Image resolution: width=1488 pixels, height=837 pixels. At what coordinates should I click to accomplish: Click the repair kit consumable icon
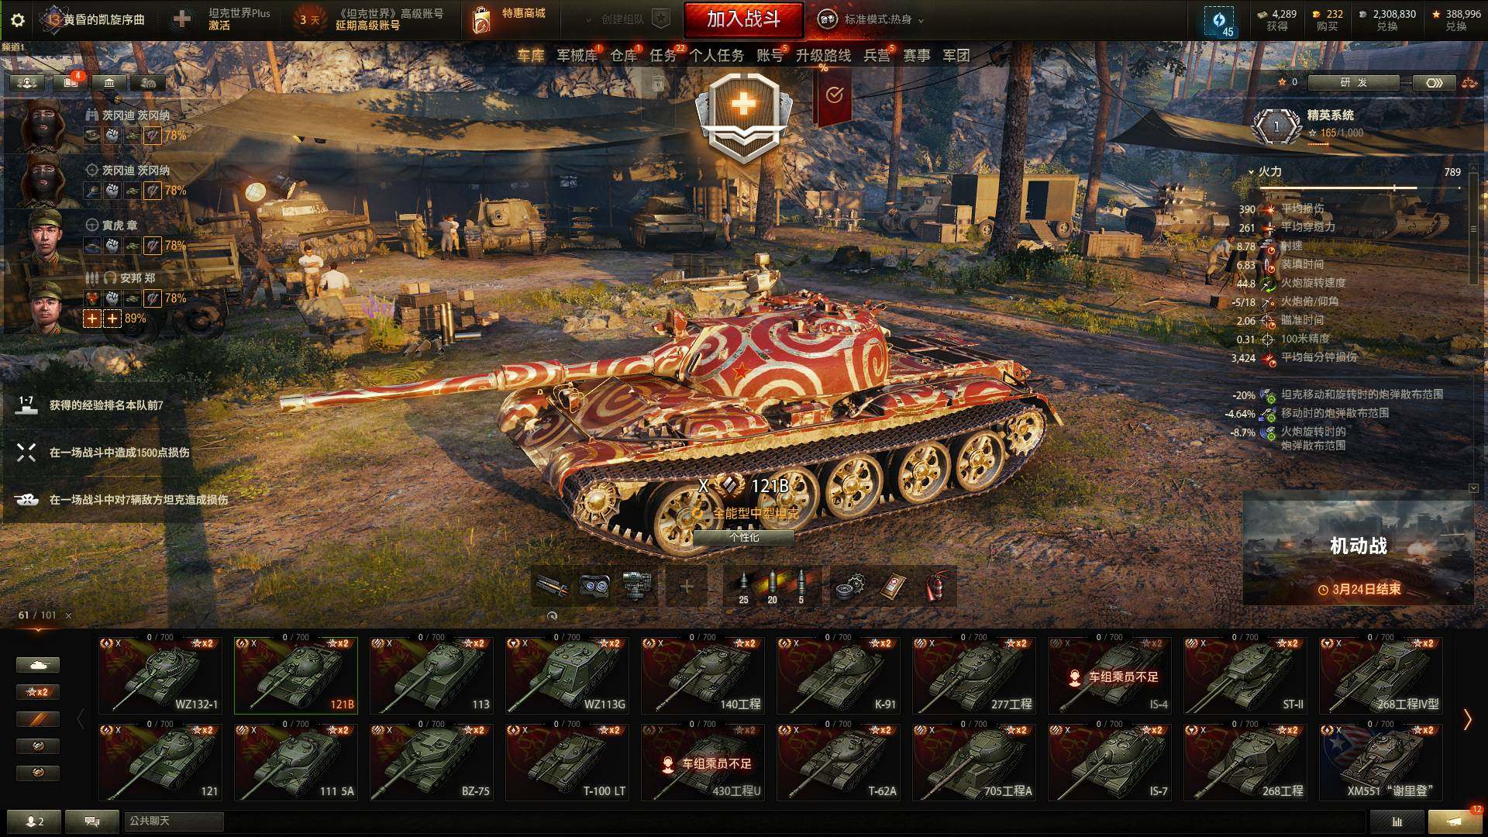tap(852, 587)
